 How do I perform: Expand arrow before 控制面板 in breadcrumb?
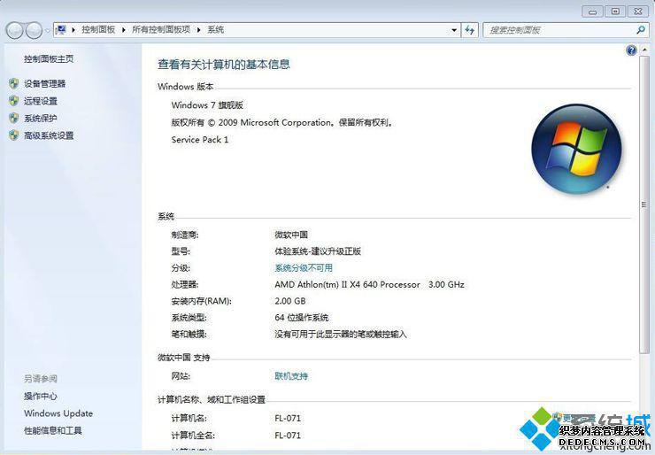pyautogui.click(x=73, y=30)
